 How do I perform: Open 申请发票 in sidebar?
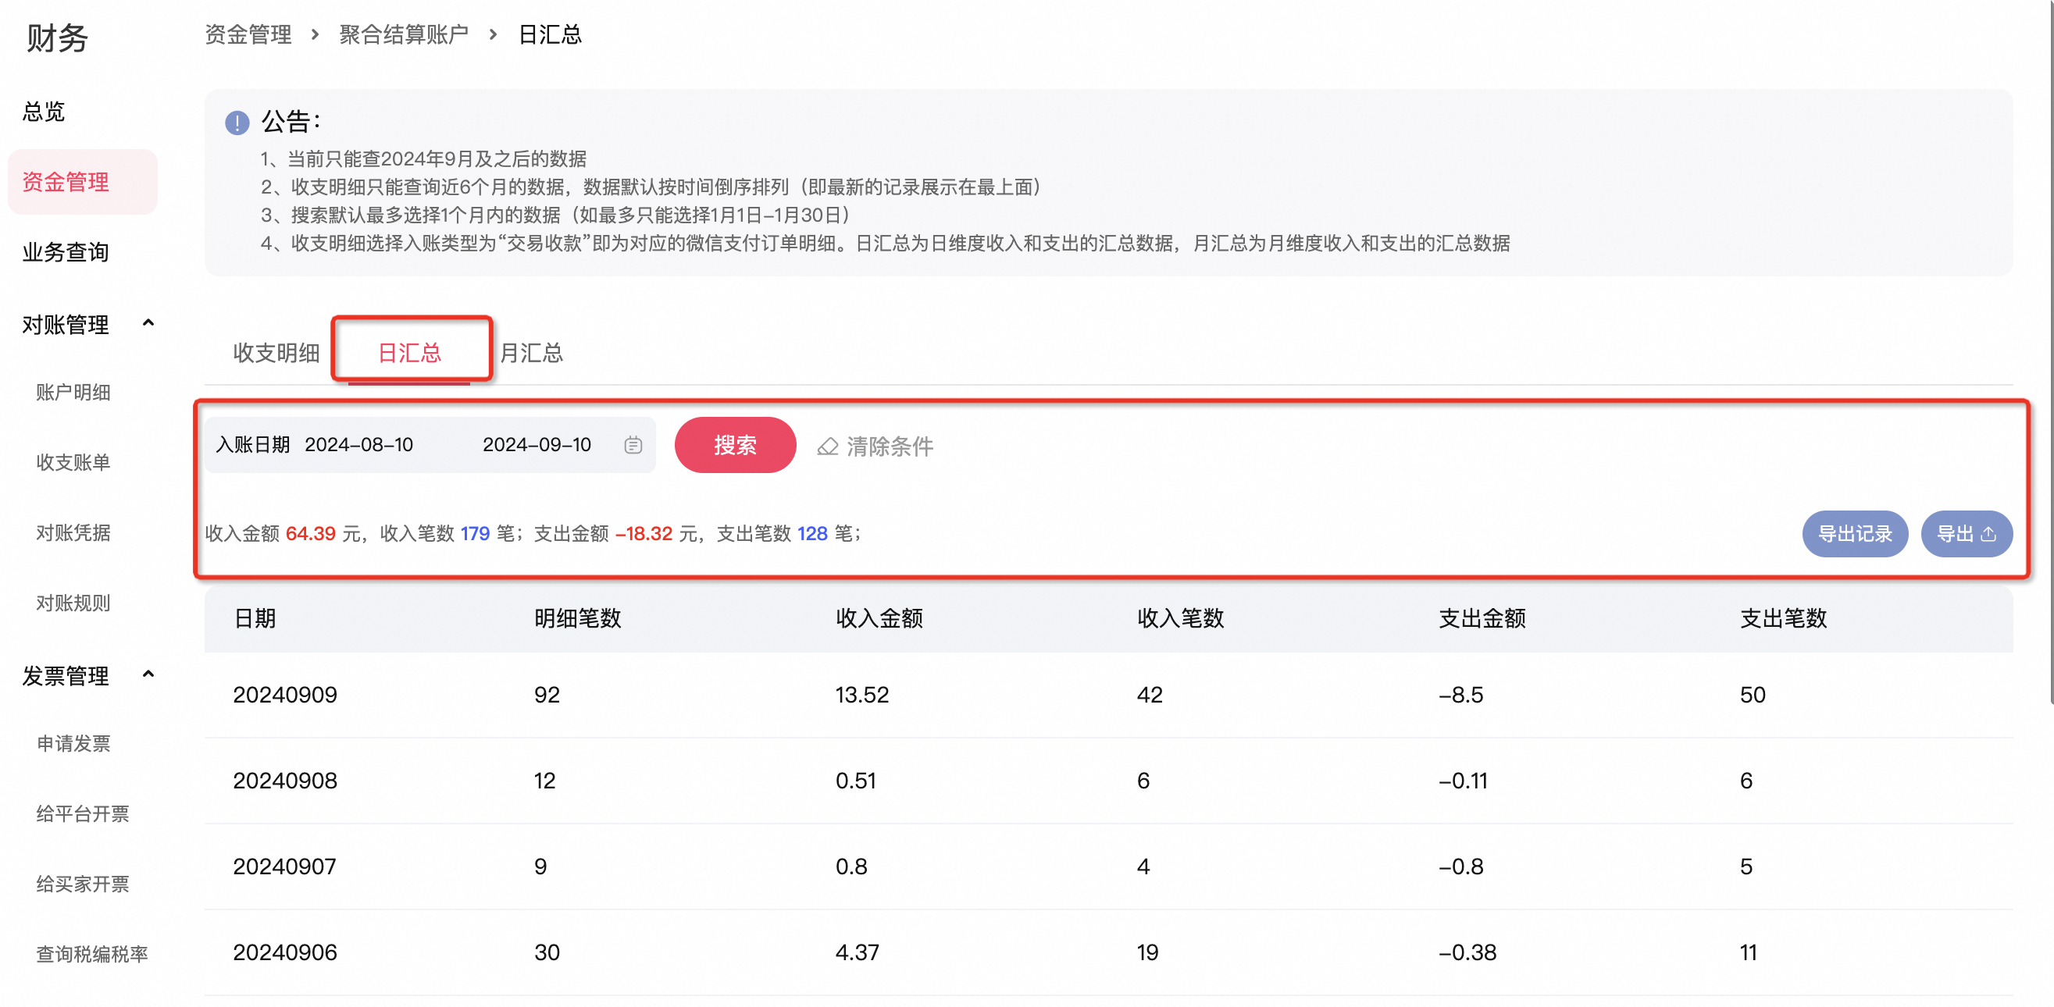click(x=73, y=743)
